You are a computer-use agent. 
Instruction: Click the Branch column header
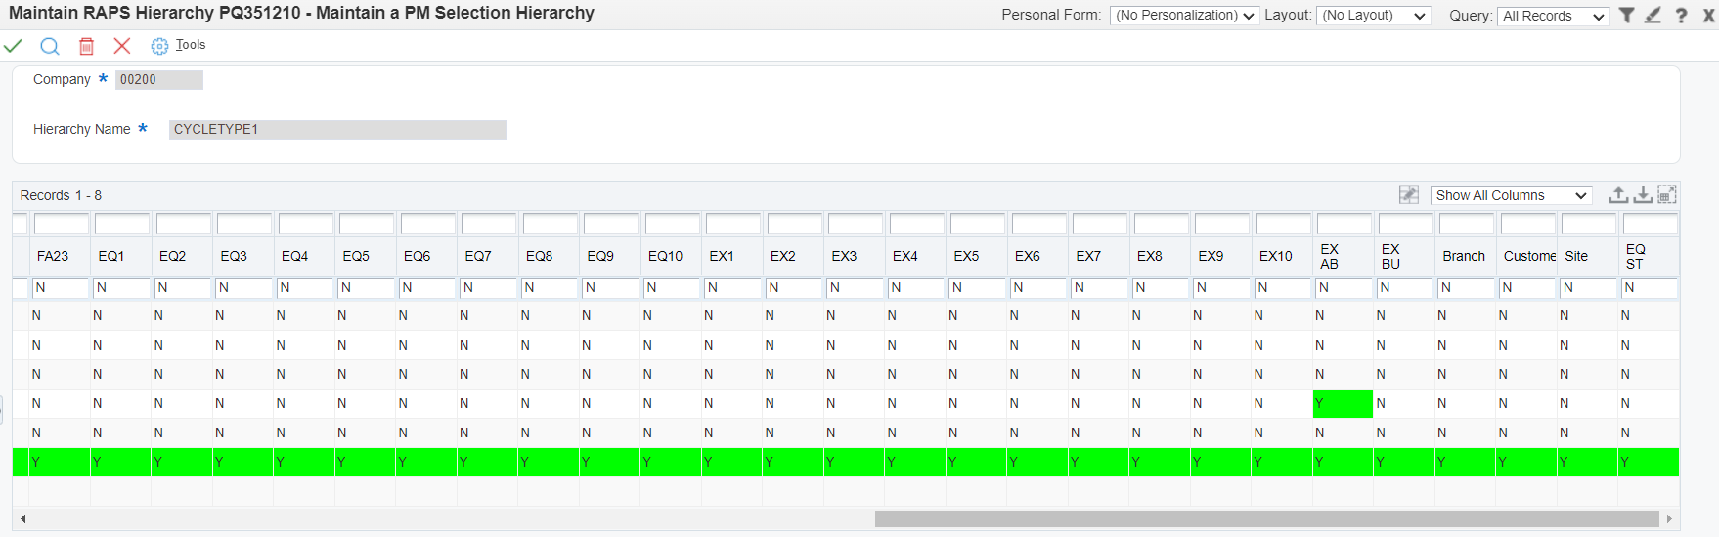(x=1463, y=256)
